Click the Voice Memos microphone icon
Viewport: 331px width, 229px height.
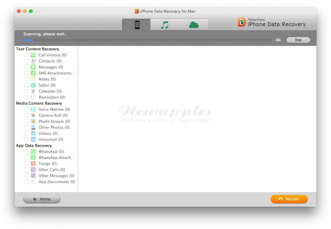point(33,109)
